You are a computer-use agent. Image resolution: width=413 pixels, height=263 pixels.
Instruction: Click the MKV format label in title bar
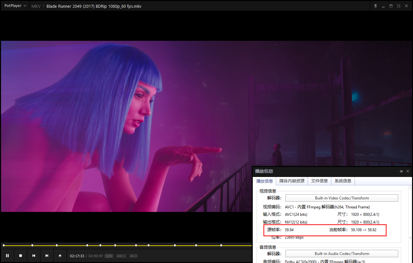(36, 6)
